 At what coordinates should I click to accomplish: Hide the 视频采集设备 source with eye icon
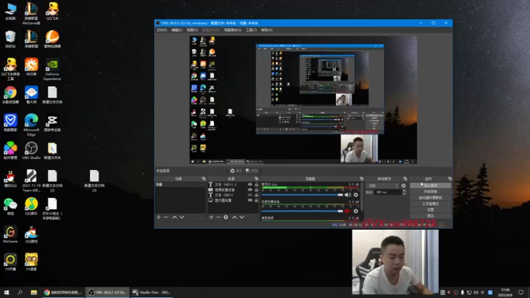click(x=250, y=190)
